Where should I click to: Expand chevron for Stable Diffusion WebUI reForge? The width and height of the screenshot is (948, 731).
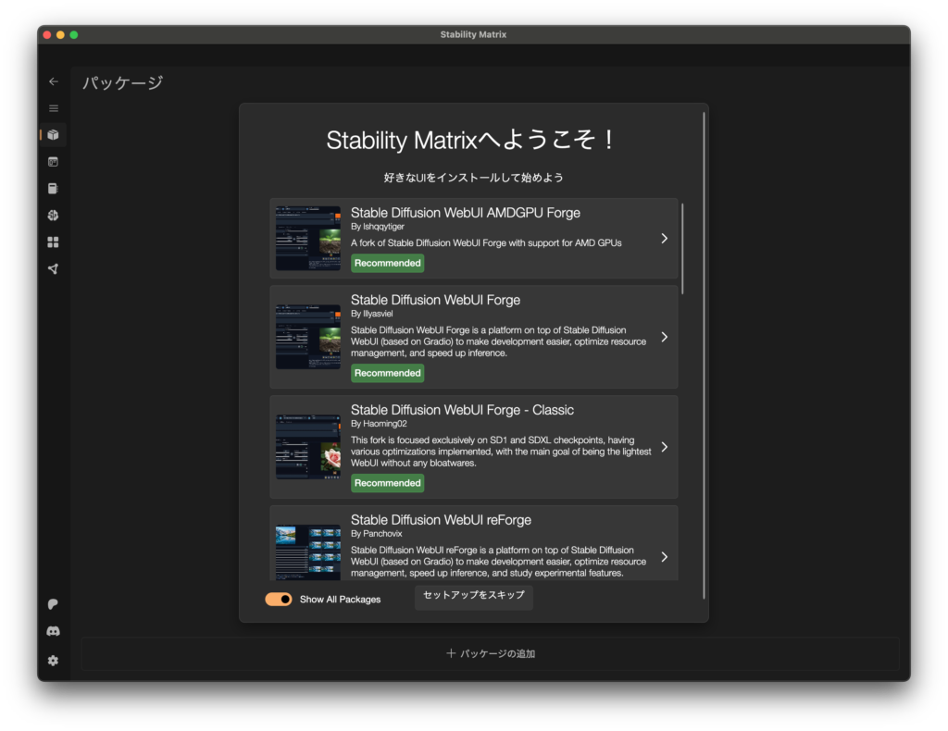[664, 557]
